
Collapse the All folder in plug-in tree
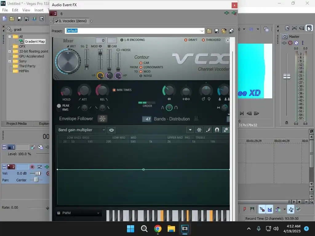[x=10, y=37]
